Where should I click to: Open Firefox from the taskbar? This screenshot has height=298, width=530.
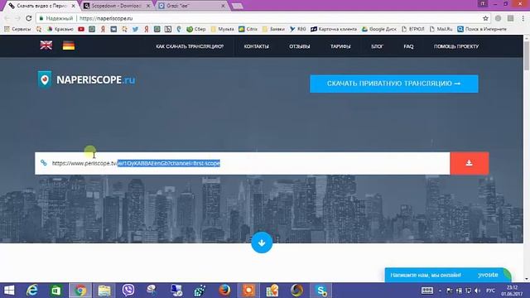[x=224, y=291]
